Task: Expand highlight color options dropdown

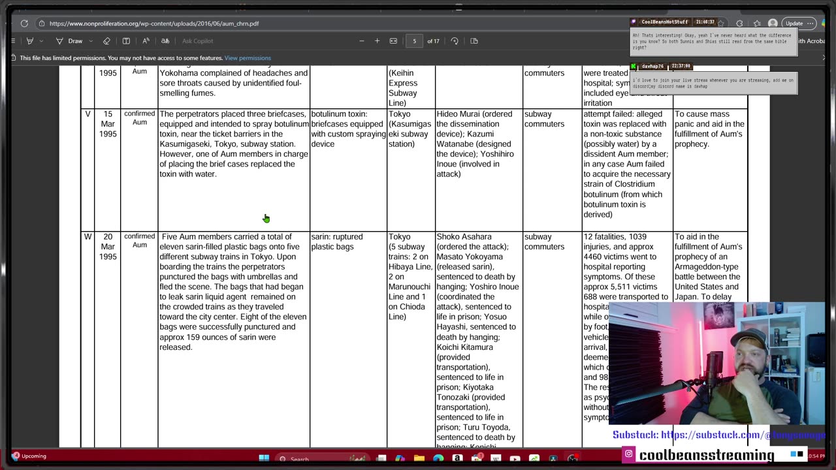Action: point(41,41)
